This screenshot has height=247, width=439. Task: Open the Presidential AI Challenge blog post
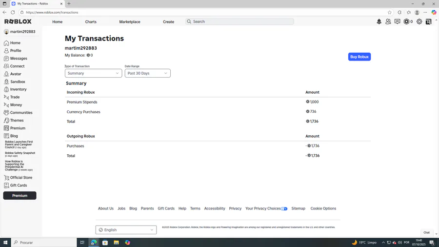click(x=19, y=165)
